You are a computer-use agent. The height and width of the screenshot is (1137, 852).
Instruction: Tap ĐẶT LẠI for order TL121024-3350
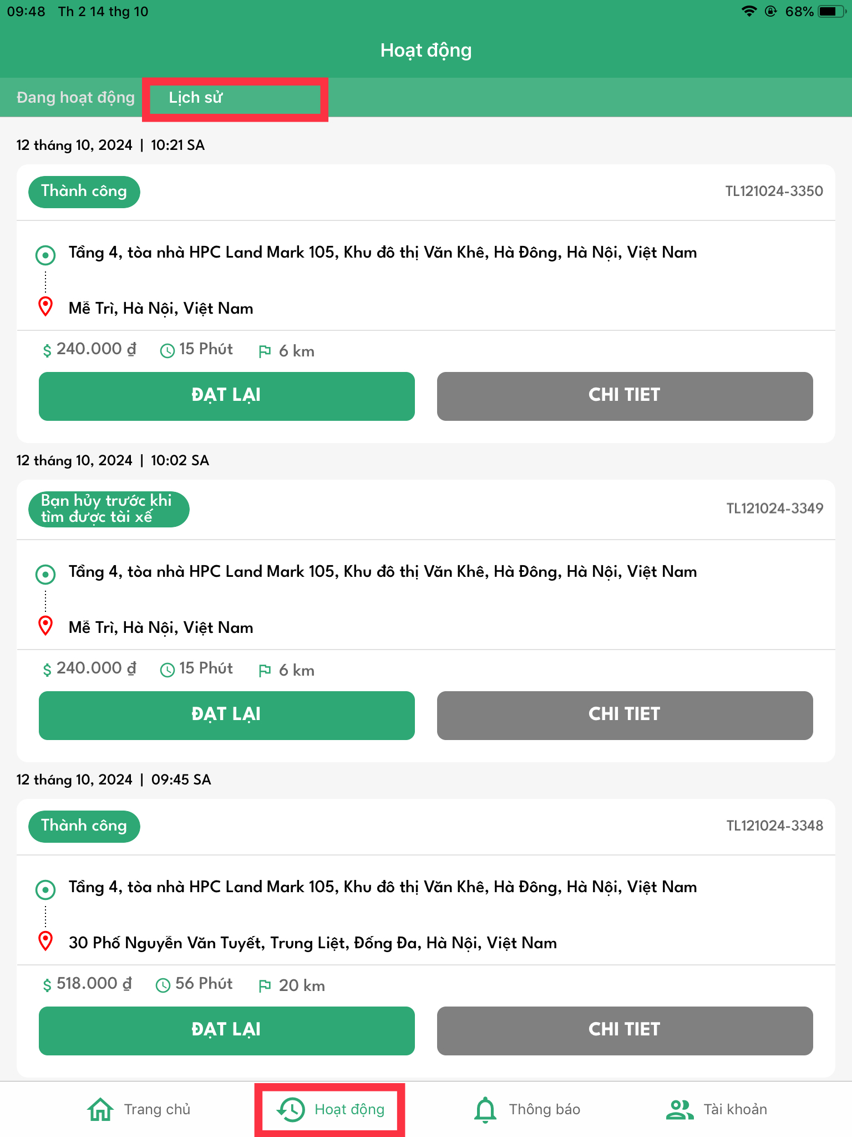[x=227, y=396]
